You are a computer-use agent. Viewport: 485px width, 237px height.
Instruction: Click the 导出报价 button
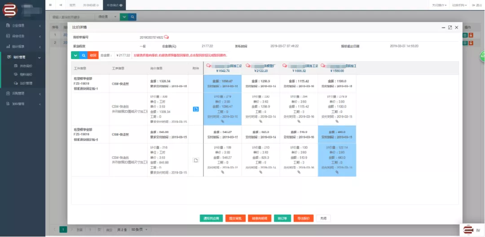click(303, 219)
